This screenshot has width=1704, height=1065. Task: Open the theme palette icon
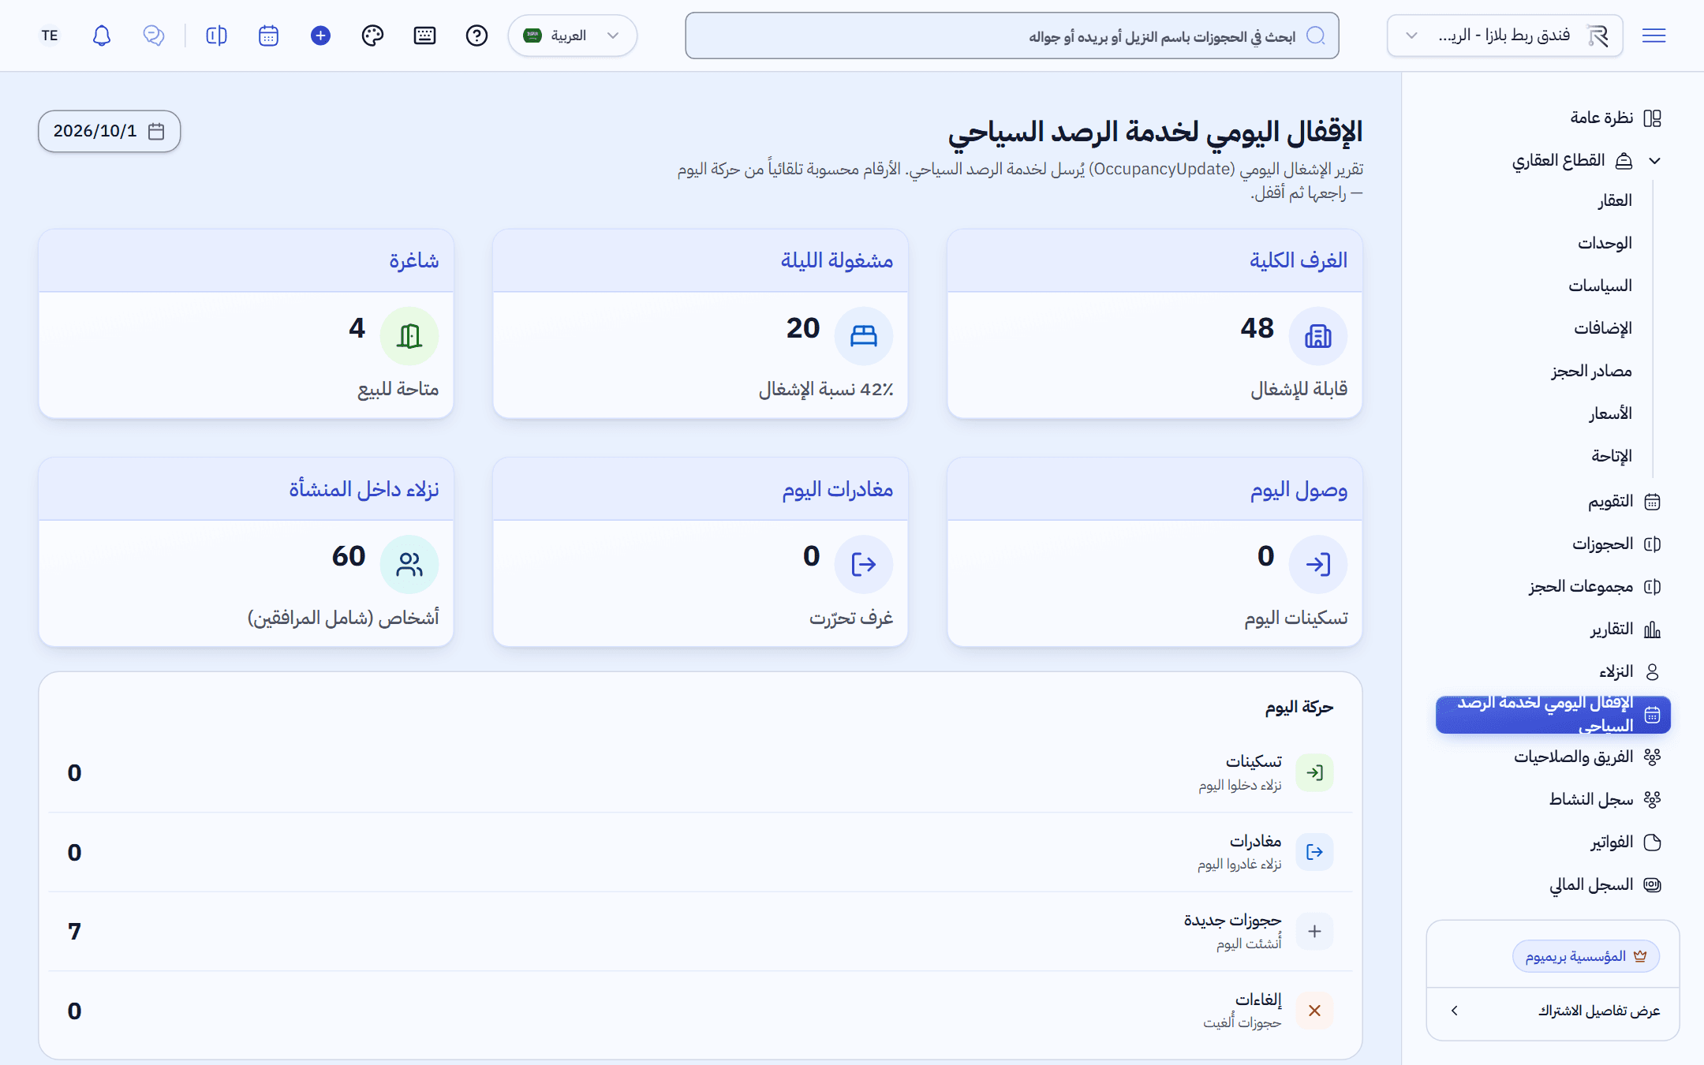click(372, 35)
